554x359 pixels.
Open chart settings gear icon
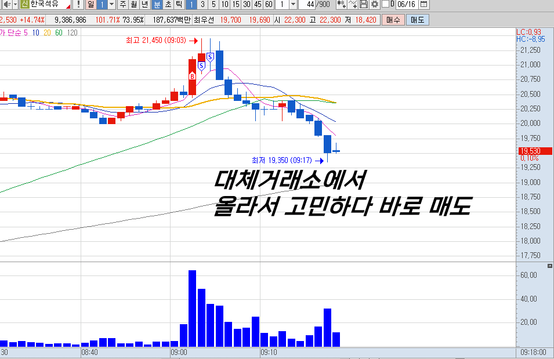tap(375, 4)
